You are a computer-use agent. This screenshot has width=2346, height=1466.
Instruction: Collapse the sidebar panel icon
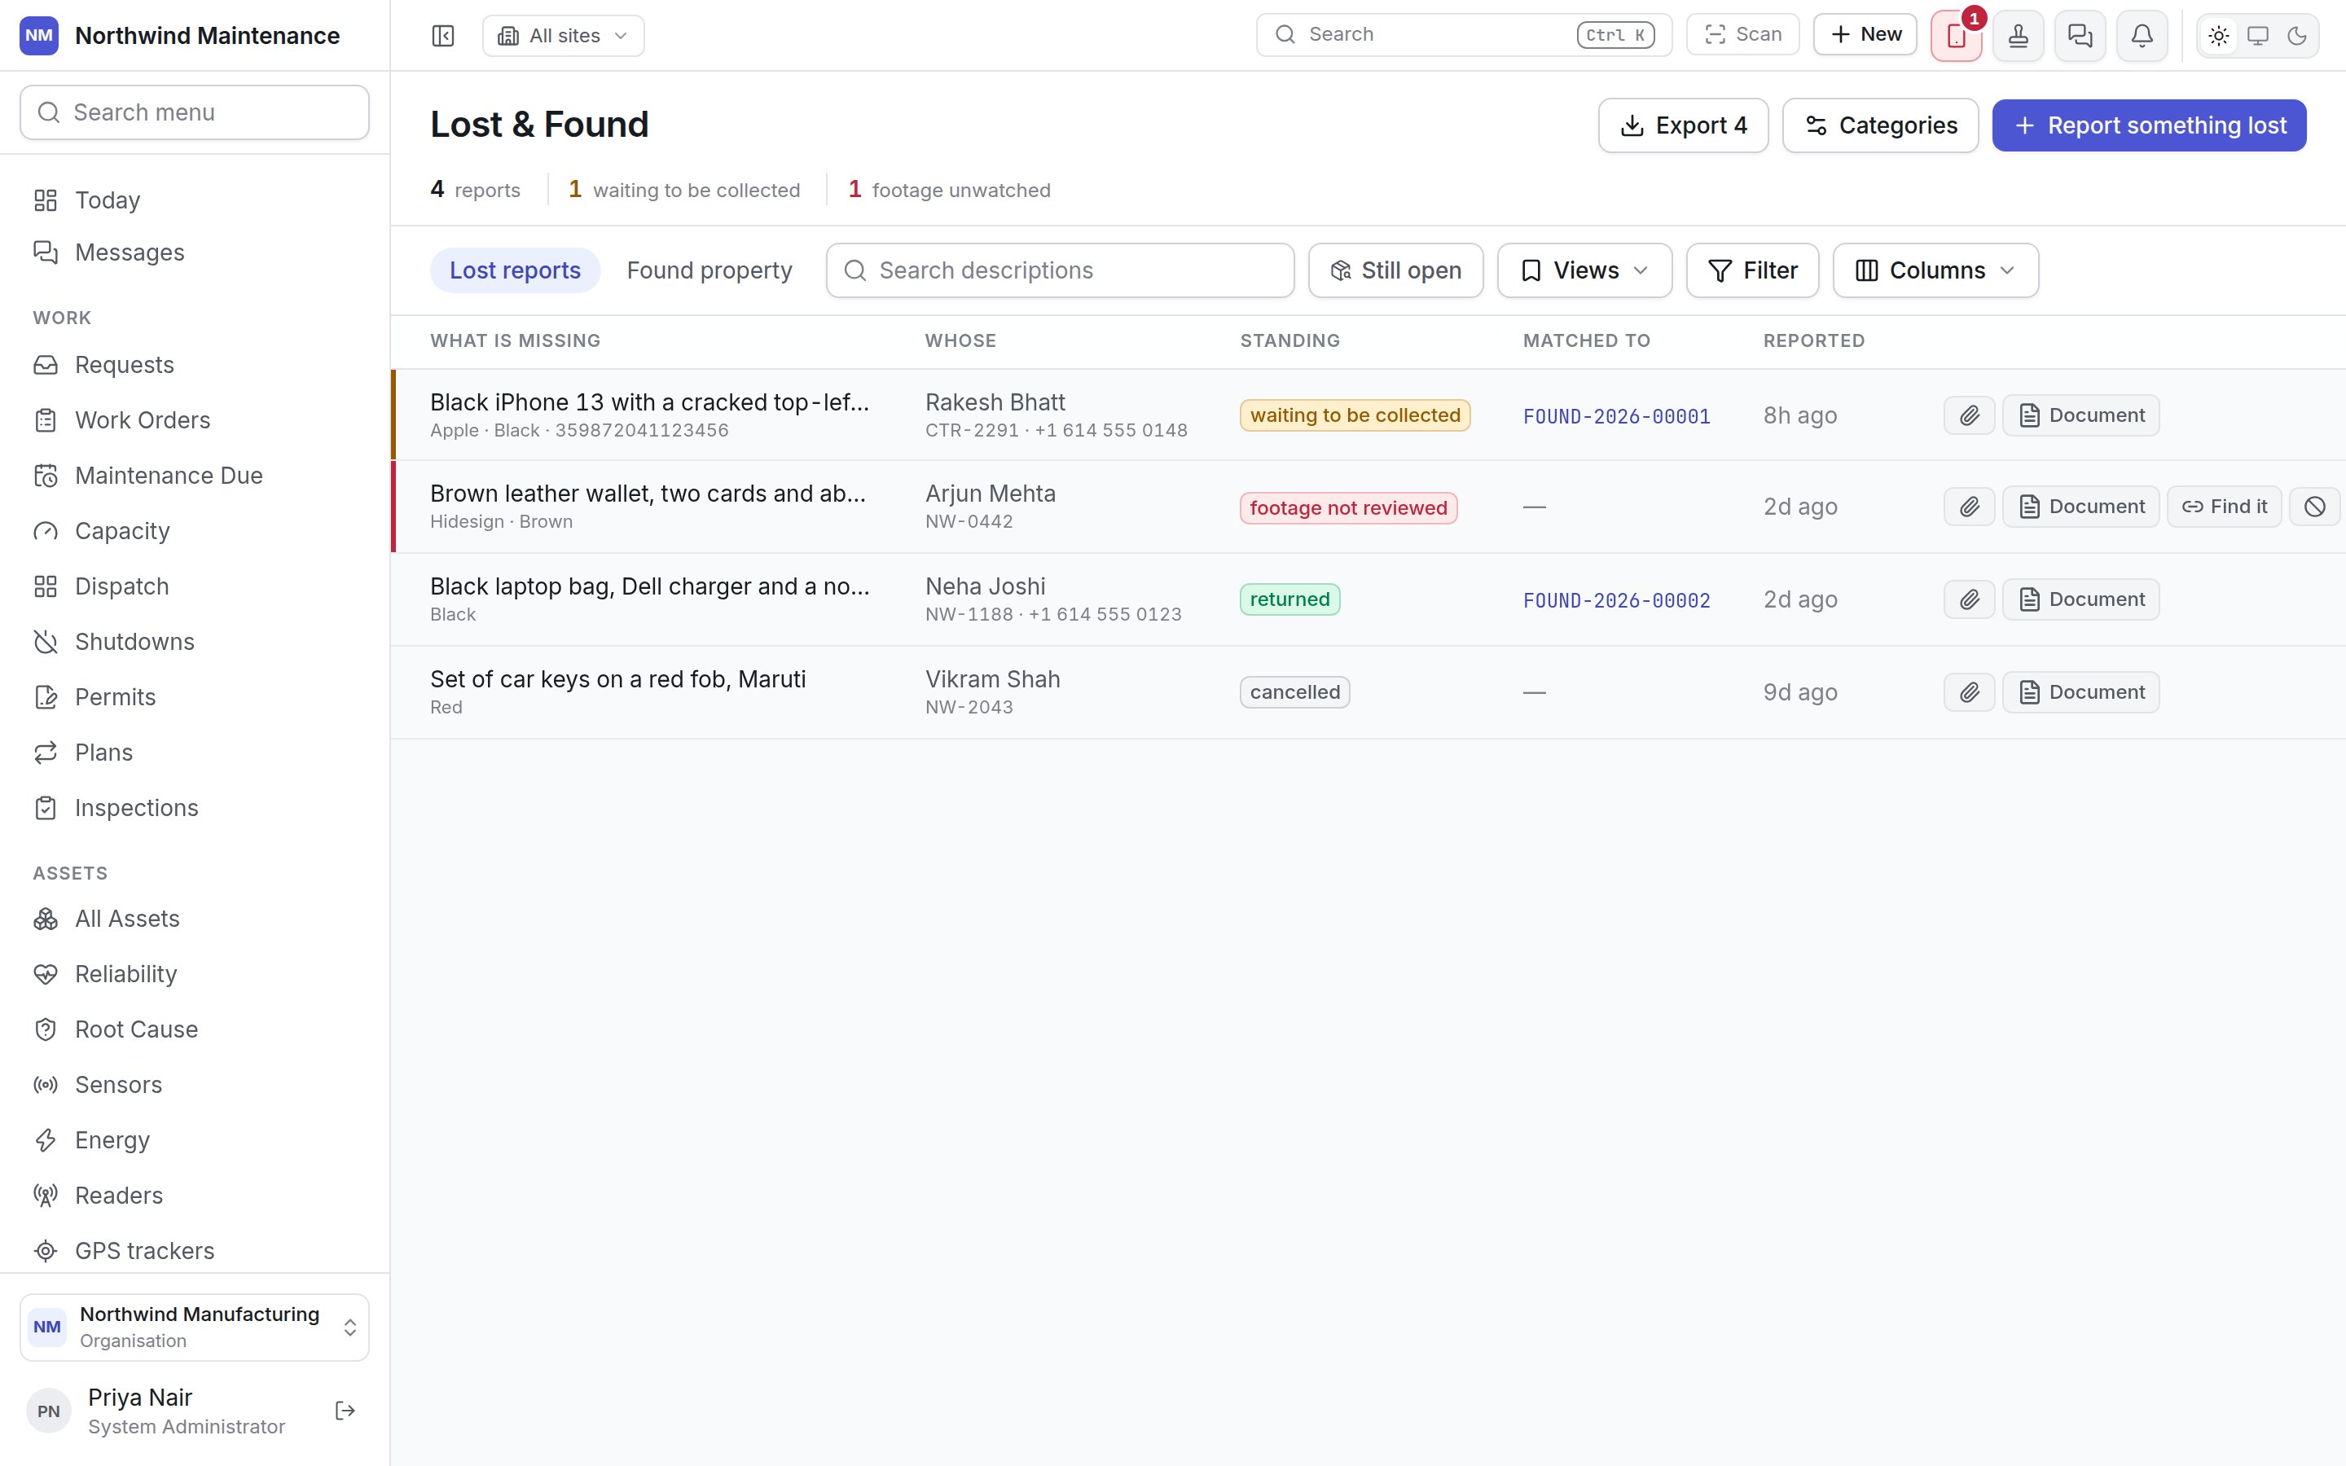443,36
